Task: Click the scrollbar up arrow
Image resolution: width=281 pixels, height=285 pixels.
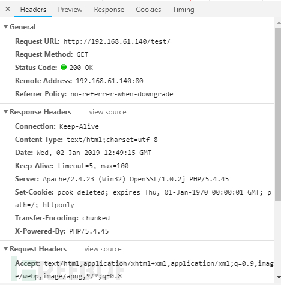Action: pos(279,23)
